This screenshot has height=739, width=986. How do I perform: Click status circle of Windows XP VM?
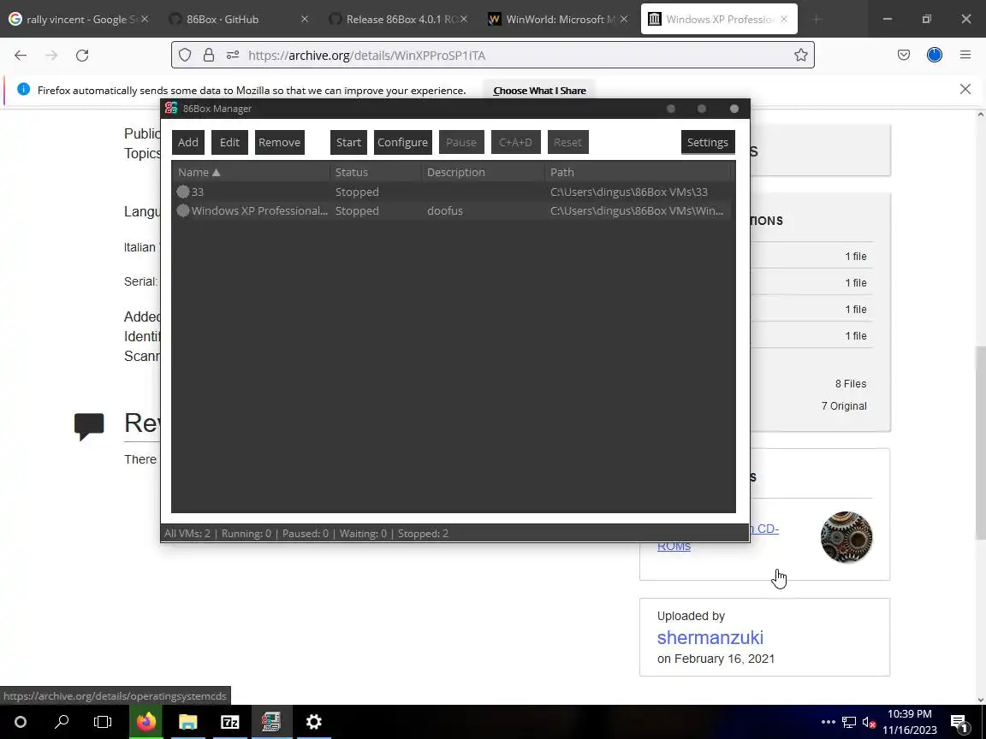coord(183,210)
